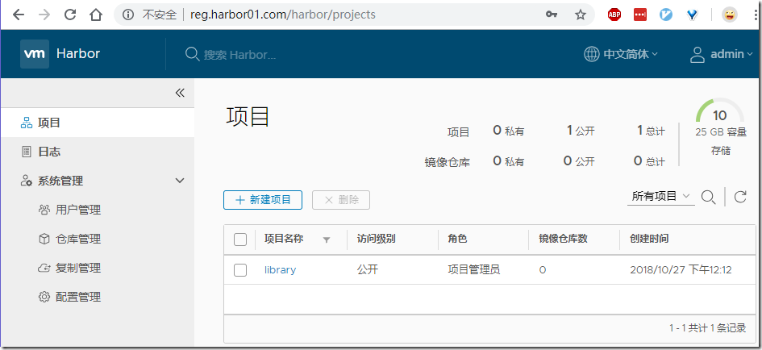
Task: Click the filter icon in 项目名称 column
Action: (327, 240)
